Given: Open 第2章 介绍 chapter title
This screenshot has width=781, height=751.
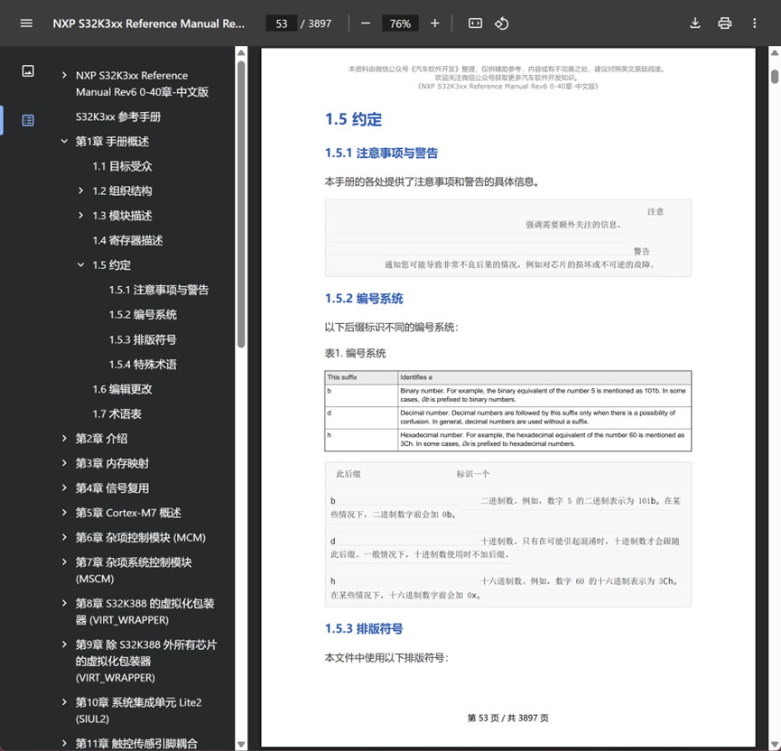Looking at the screenshot, I should click(x=102, y=439).
